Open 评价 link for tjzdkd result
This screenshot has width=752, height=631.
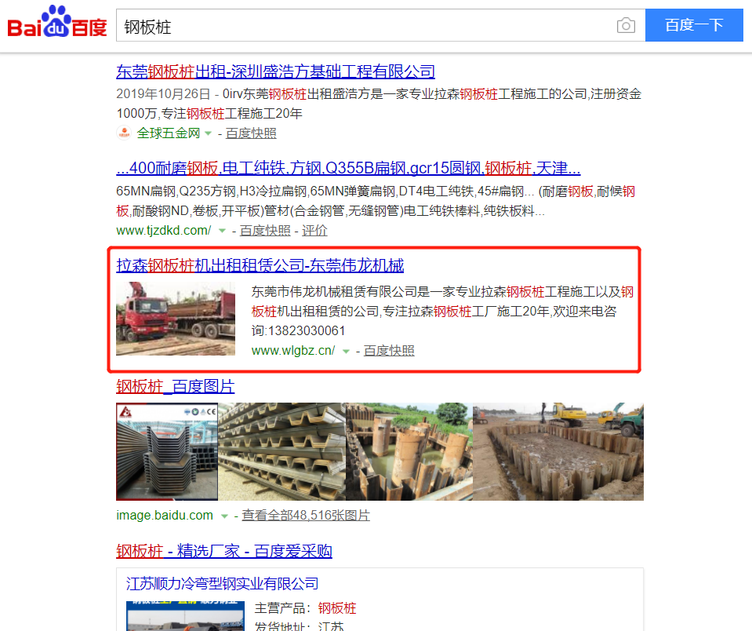click(x=314, y=231)
